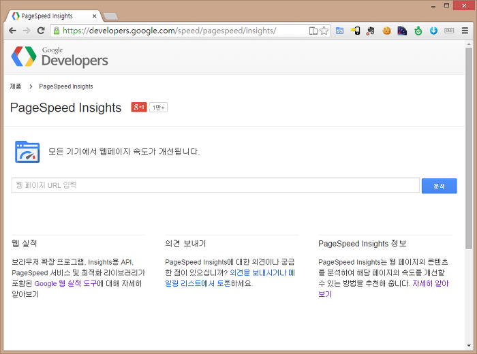This screenshot has height=354, width=477.
Task: Click the green SSL padlock icon
Action: [57, 31]
